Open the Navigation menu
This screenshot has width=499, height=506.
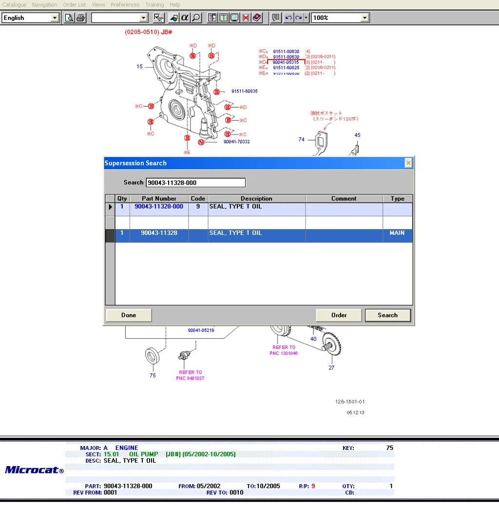tap(44, 5)
